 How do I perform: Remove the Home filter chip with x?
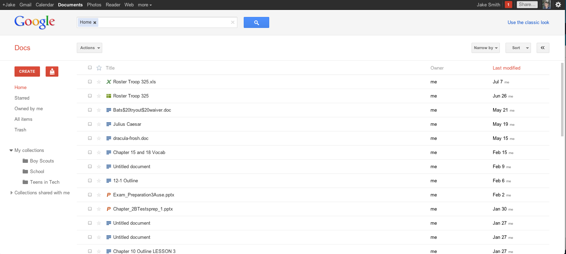click(95, 23)
